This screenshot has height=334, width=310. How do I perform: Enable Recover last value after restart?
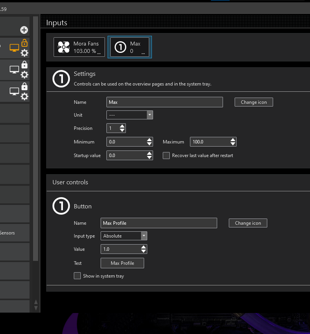click(x=166, y=156)
